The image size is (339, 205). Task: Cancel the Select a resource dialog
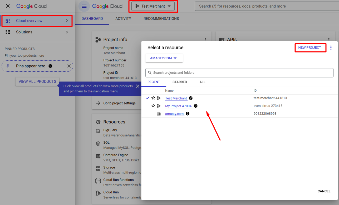(324, 191)
